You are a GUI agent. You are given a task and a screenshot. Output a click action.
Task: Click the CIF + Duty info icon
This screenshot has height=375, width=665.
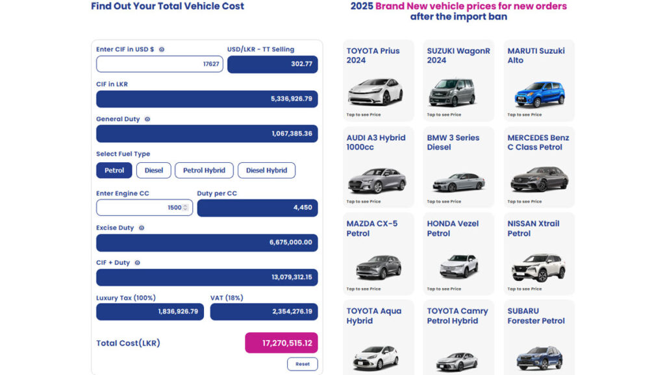[x=137, y=263]
